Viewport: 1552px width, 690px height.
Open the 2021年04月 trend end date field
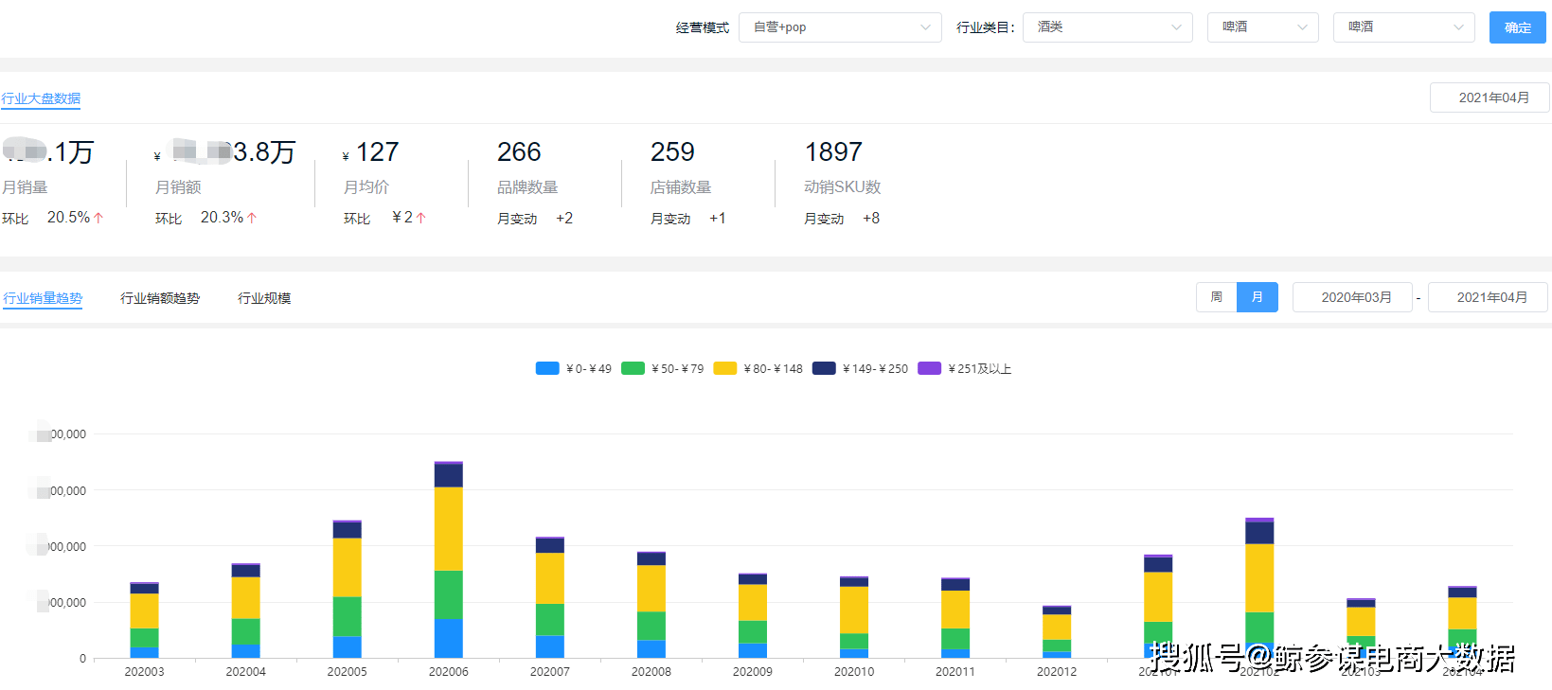[x=1488, y=297]
